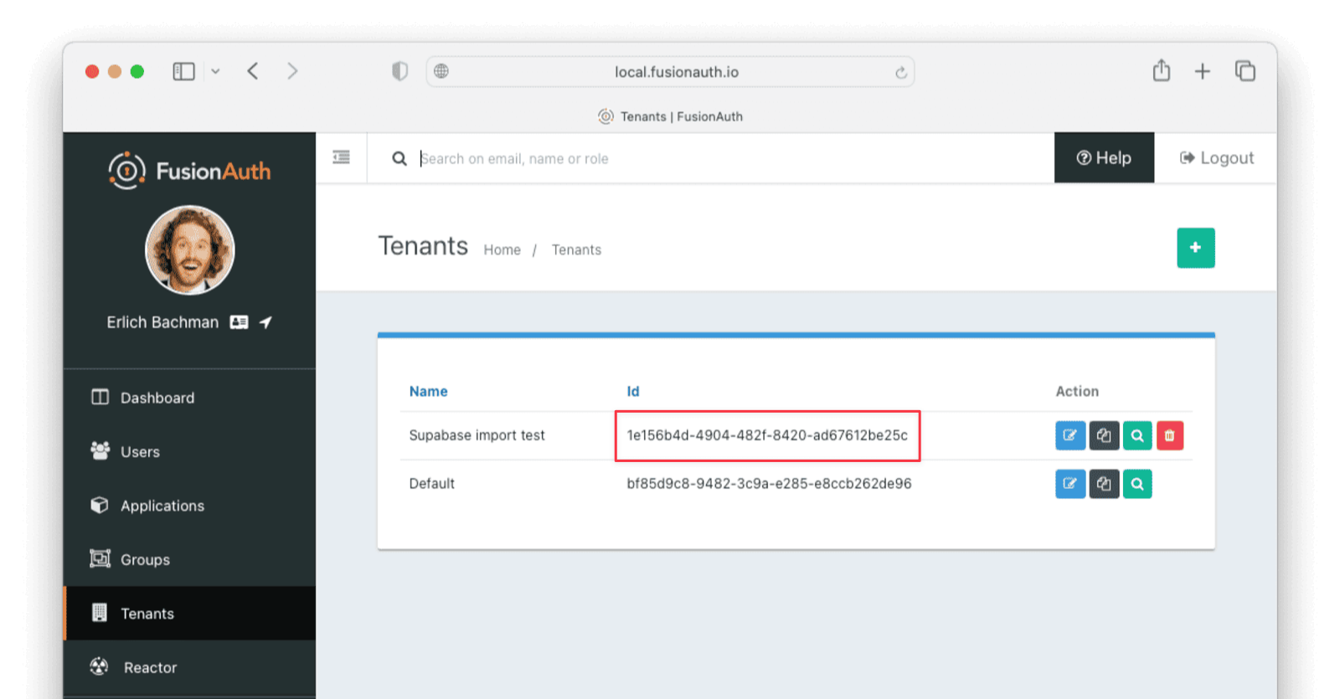Screen dimensions: 1340x699
Task: Go back in Safari
Action: (x=253, y=71)
